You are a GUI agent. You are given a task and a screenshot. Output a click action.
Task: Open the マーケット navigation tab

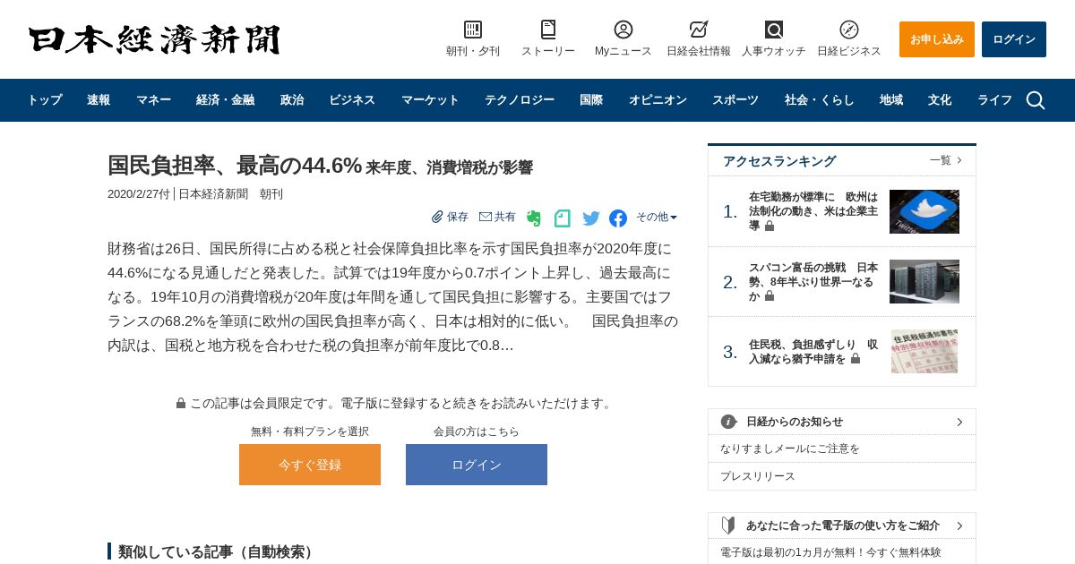430,100
